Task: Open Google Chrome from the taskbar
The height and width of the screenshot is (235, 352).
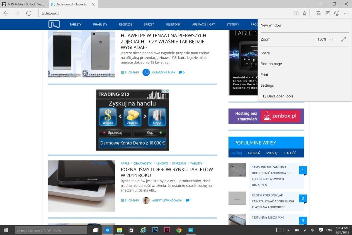Action: [x=179, y=230]
